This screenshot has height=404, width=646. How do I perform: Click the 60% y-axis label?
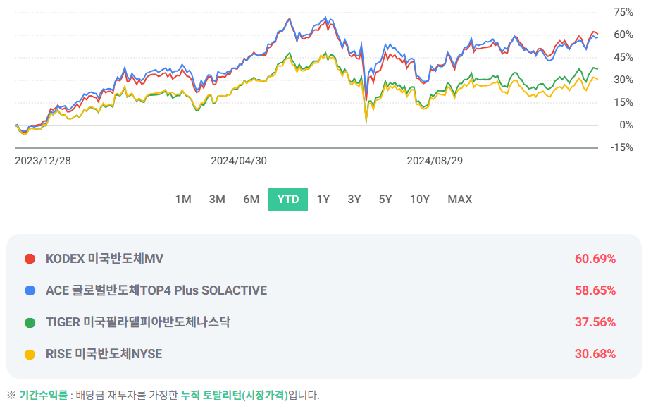[623, 35]
